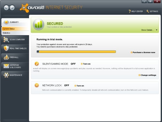Turn on Network Lock
This screenshot has height=122, width=162.
[x=80, y=86]
